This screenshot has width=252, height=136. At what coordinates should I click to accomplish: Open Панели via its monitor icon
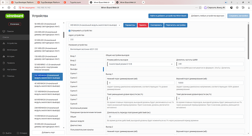coord(4,31)
